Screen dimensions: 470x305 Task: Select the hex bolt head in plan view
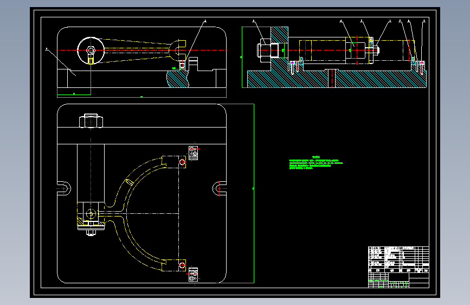[x=91, y=121]
